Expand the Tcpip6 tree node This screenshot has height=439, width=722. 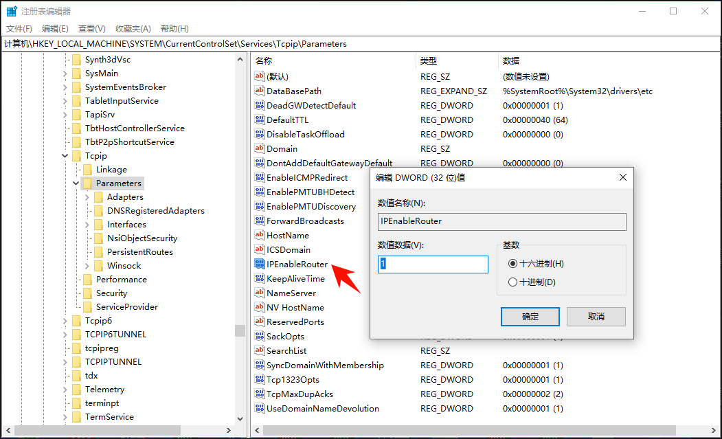click(65, 321)
